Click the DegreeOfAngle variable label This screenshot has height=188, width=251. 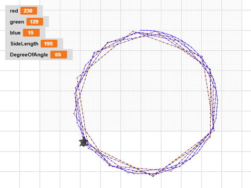pyautogui.click(x=29, y=55)
